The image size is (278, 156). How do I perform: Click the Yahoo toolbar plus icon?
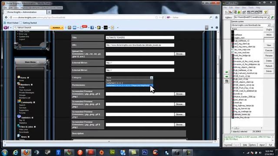pyautogui.click(x=212, y=28)
